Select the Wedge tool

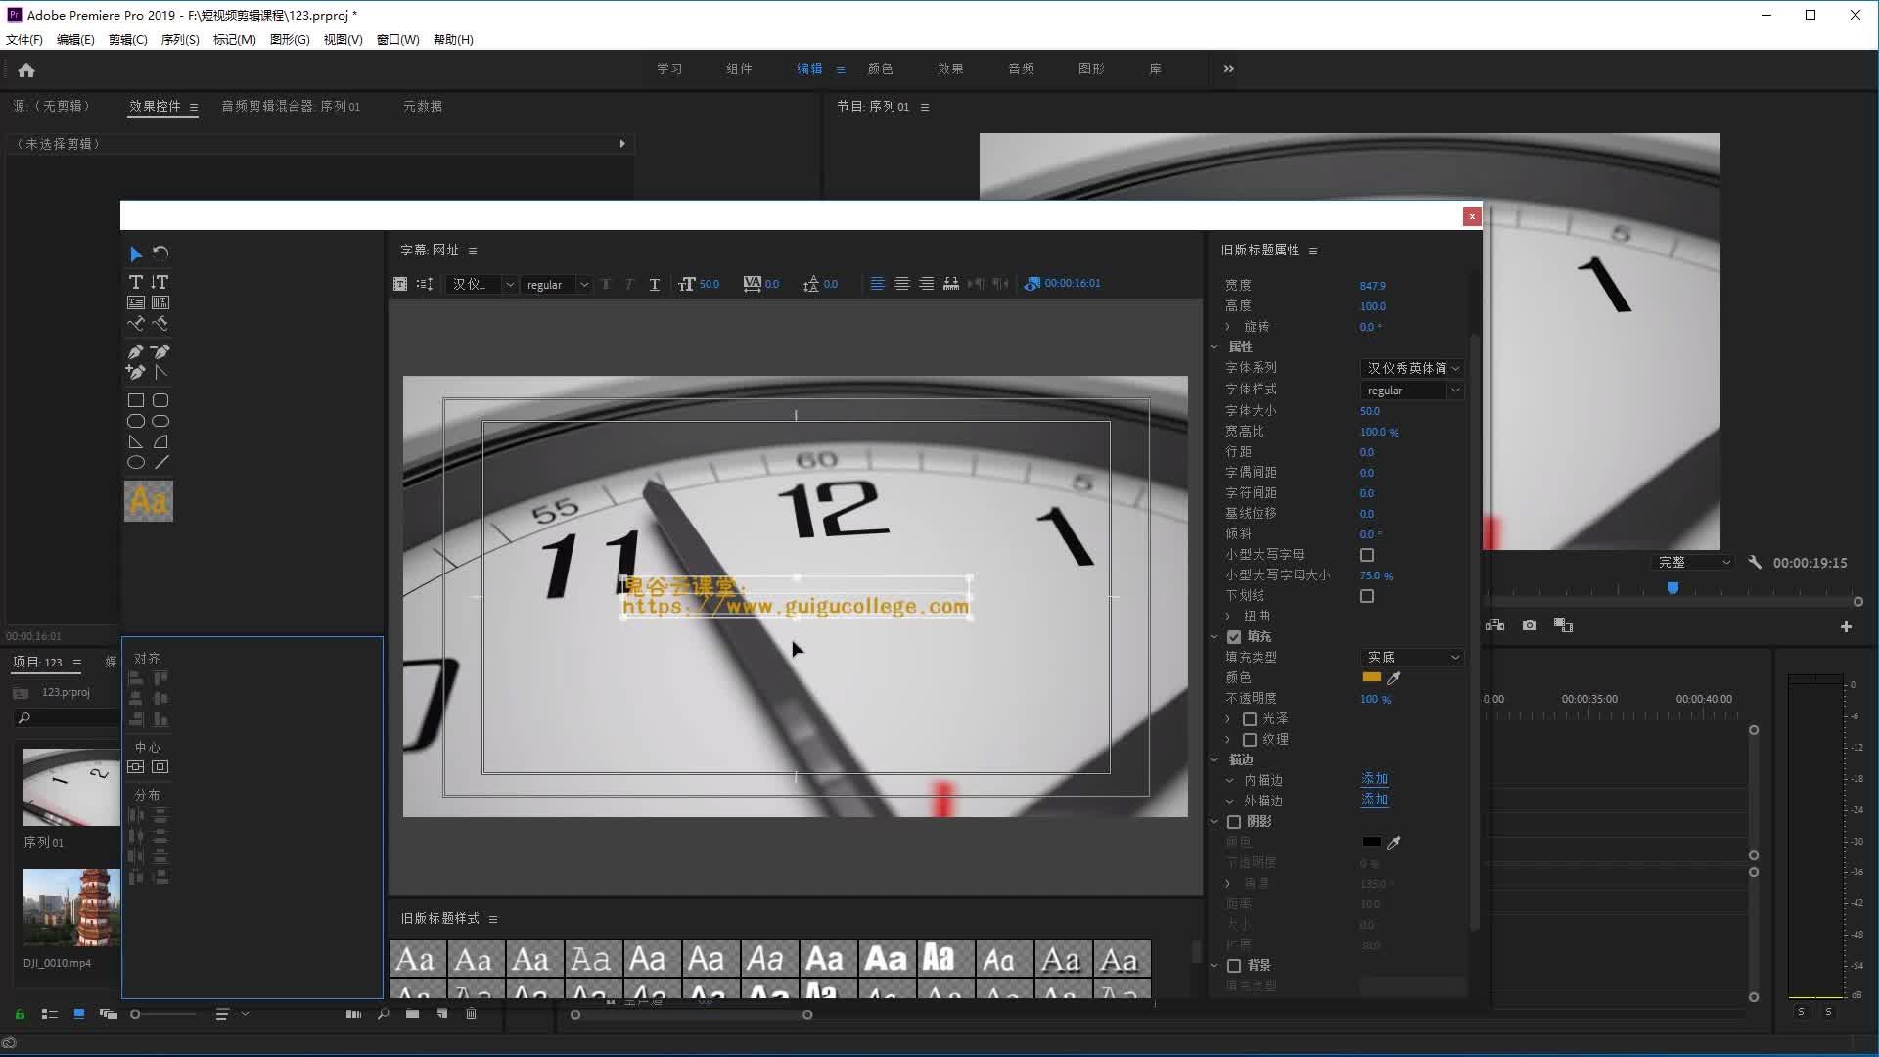tap(136, 441)
